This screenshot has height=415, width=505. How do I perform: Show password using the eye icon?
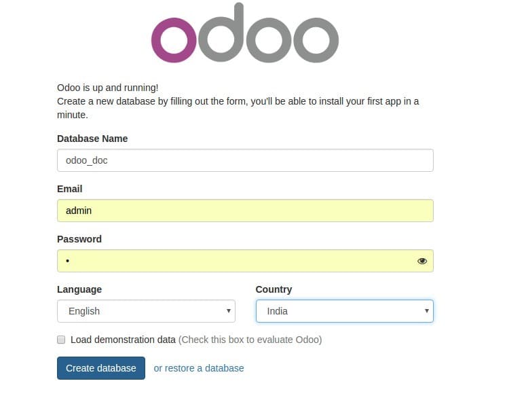(422, 261)
